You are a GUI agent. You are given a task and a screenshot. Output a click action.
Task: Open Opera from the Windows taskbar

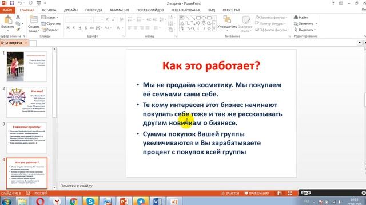click(40, 201)
